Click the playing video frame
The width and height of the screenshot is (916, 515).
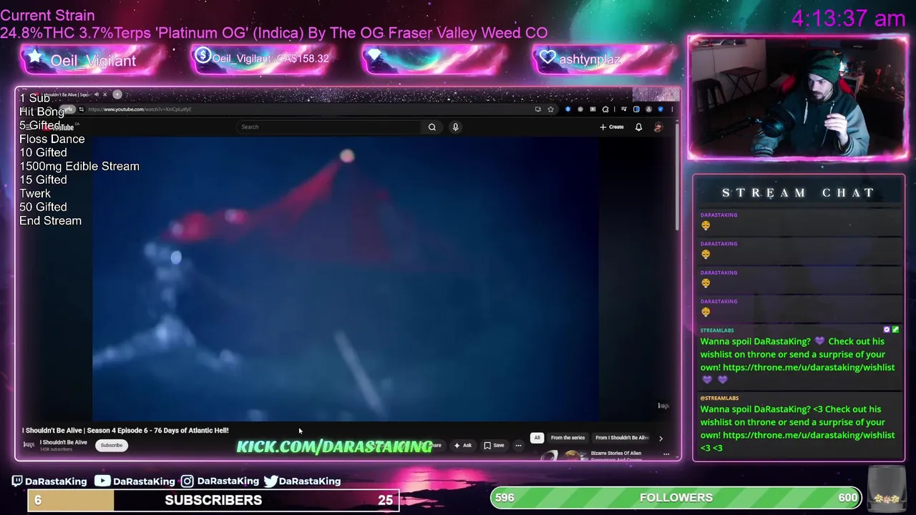(x=345, y=279)
